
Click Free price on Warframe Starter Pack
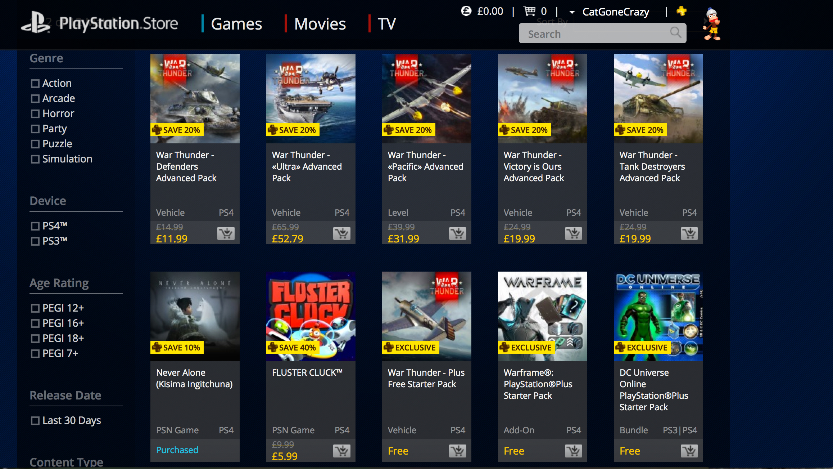(514, 451)
